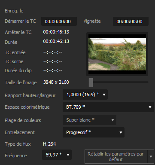The height and width of the screenshot is (165, 155).
Task: Click the Arrêter le TC value 00:00:46:13
Action: tap(56, 32)
